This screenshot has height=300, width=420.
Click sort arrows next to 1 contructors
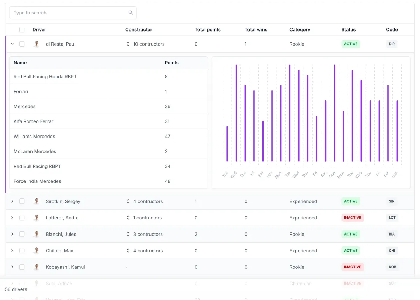(128, 218)
